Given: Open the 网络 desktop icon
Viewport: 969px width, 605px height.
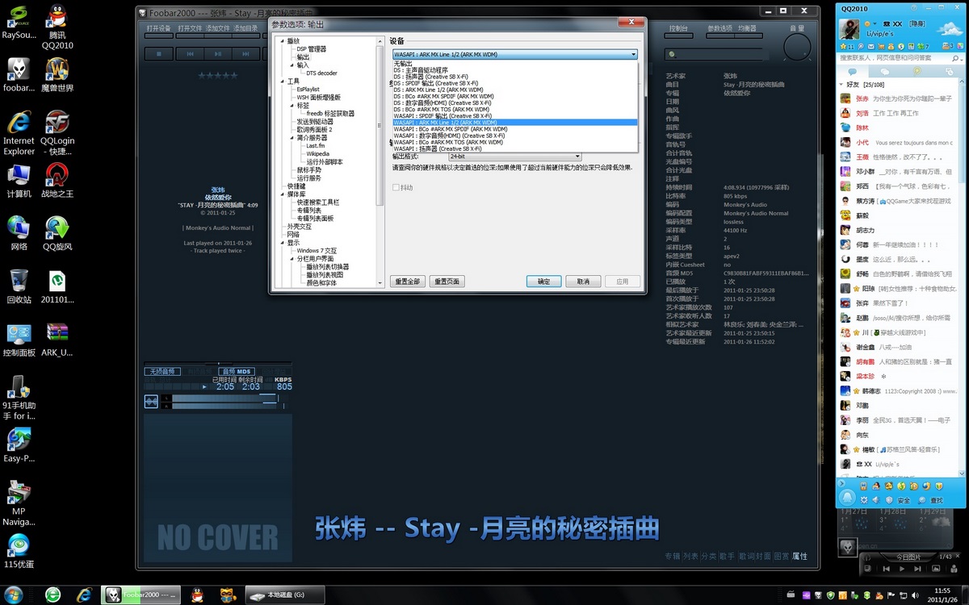Looking at the screenshot, I should coord(19,234).
